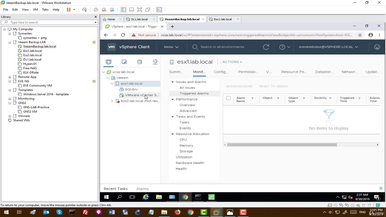The width and height of the screenshot is (386, 217).
Task: Collapse the Tasks and Events section
Action: pyautogui.click(x=172, y=117)
